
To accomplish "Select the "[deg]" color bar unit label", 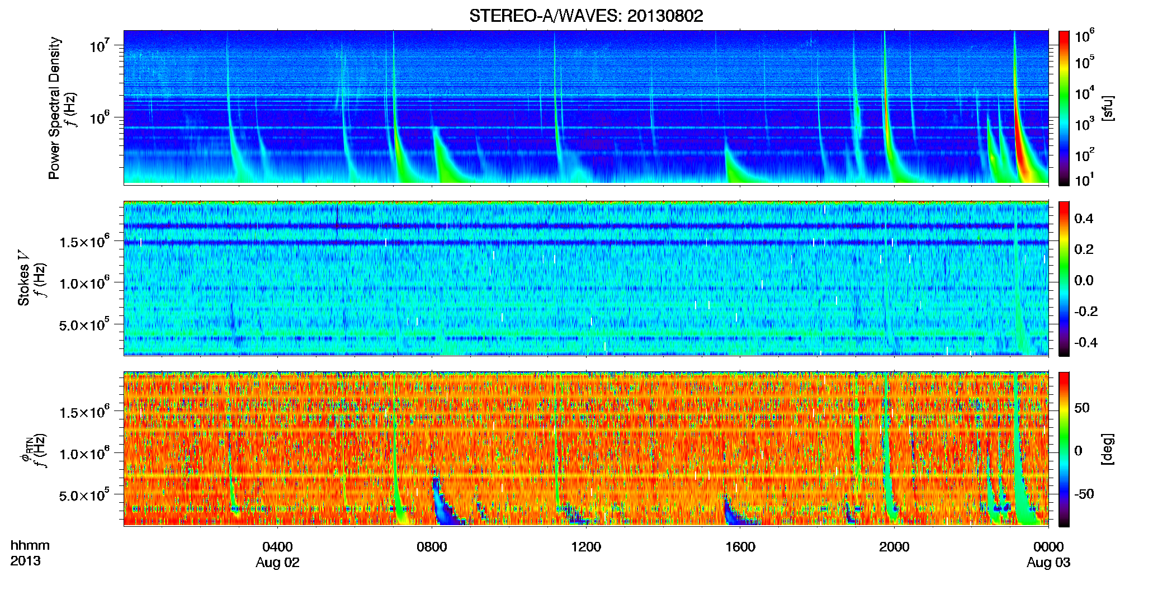I will pos(1108,449).
